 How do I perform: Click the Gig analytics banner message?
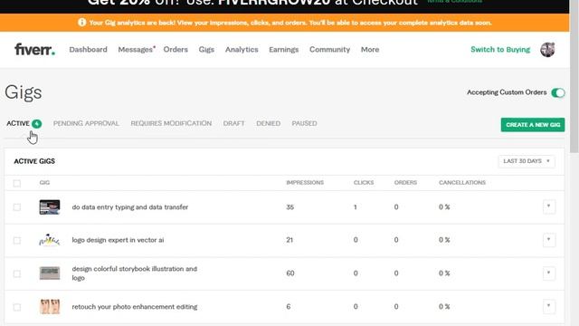coord(290,23)
